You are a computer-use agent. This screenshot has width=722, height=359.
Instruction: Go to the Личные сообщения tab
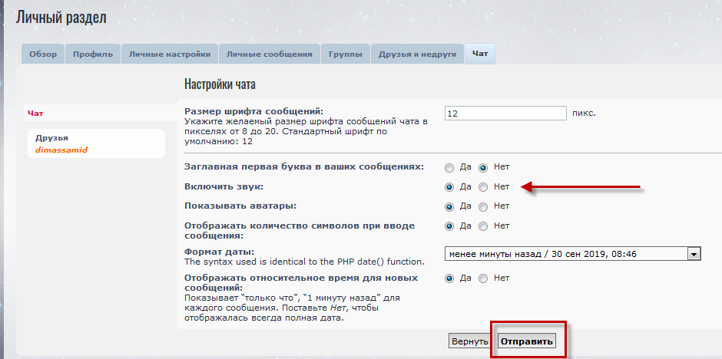270,54
